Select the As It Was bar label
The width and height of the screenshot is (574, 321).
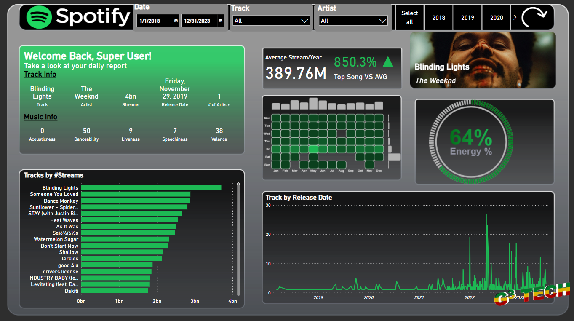(x=67, y=227)
